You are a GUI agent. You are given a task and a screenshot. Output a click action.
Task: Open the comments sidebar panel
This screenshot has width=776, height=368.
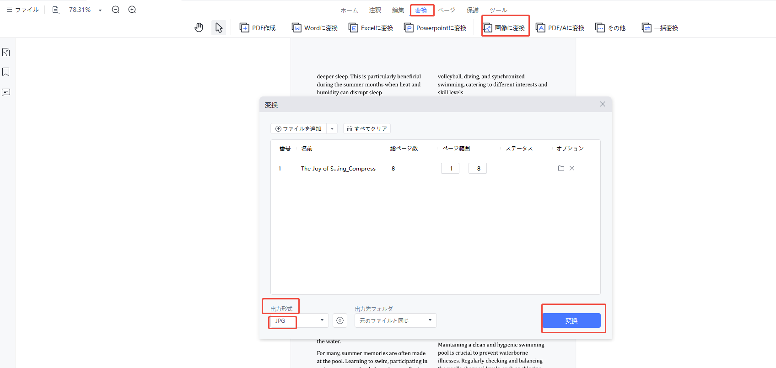[6, 92]
